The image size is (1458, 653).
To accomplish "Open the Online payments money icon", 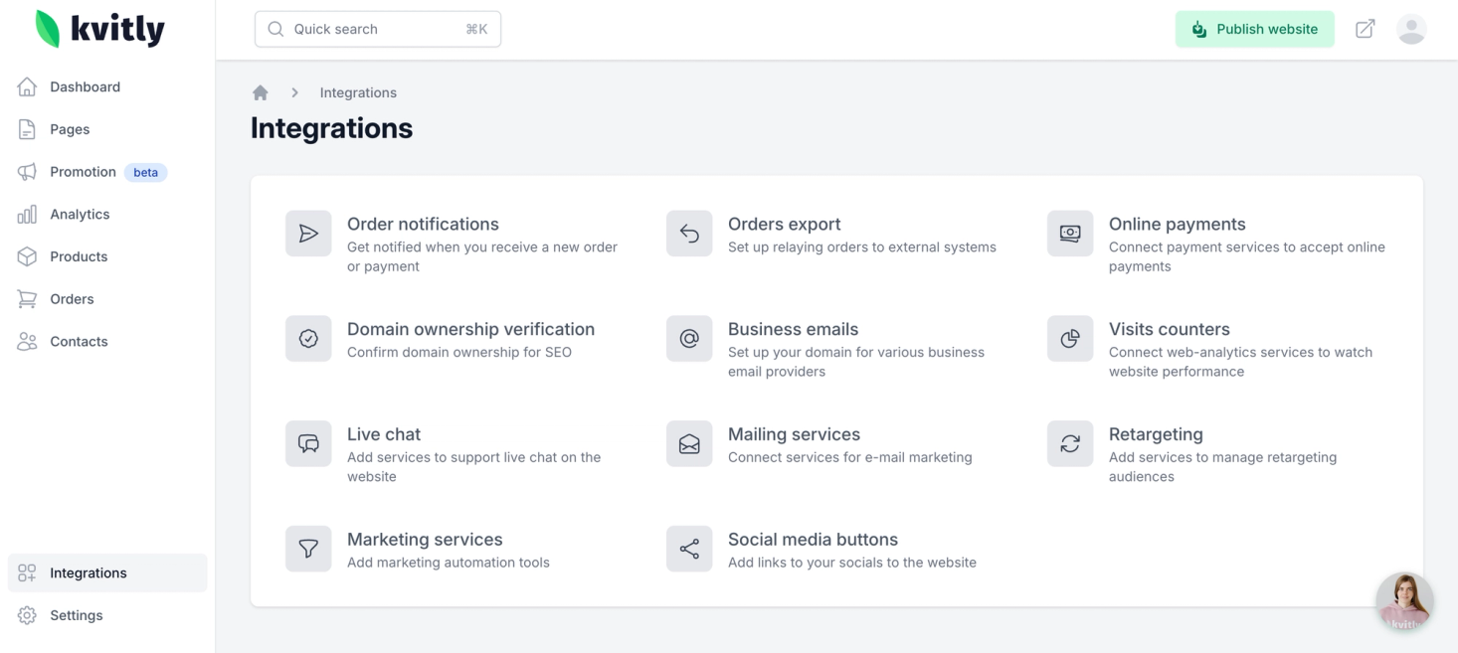I will tap(1070, 234).
